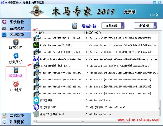The height and width of the screenshot is (126, 163).
Task: Click the 王小洋U盘制动 installer icon
Action: tap(36, 66)
